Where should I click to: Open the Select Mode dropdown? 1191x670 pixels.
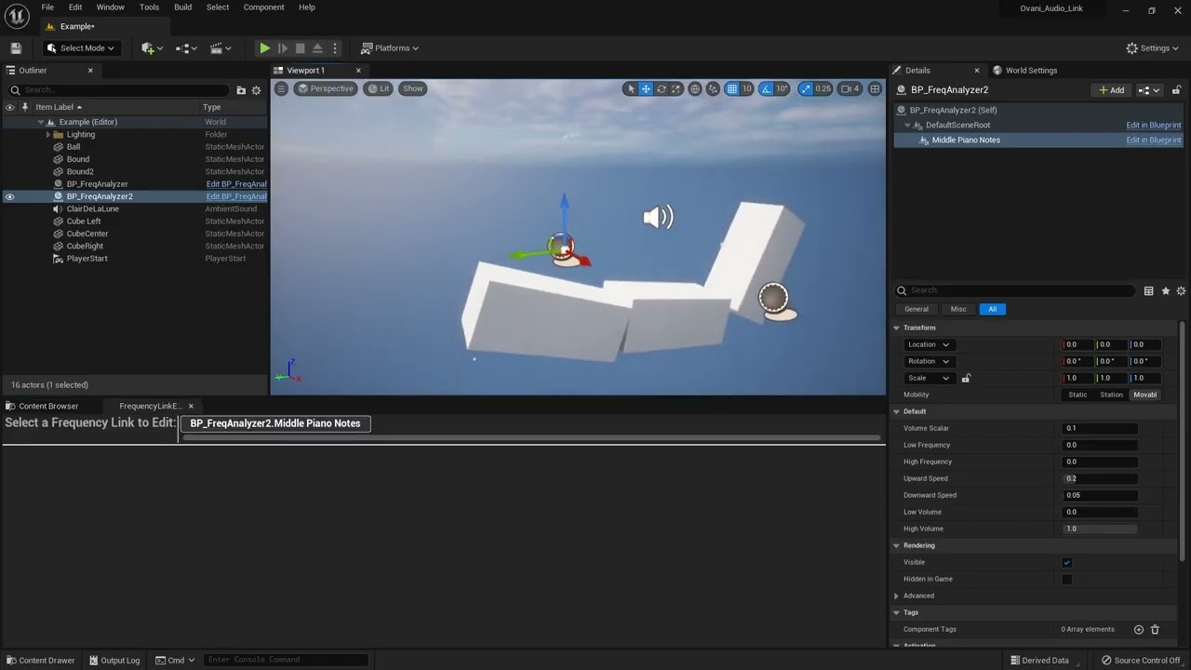coord(82,48)
